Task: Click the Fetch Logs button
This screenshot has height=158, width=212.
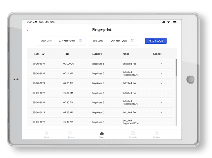Action: click(156, 41)
